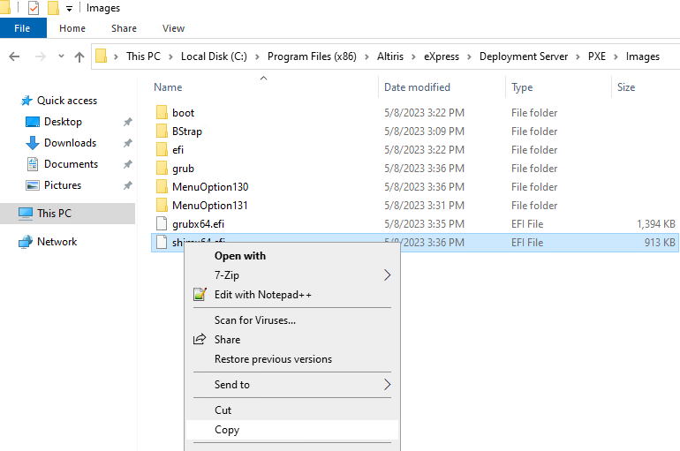Open the Quick Access Toolbar customize dropdown
The width and height of the screenshot is (680, 451).
(69, 9)
